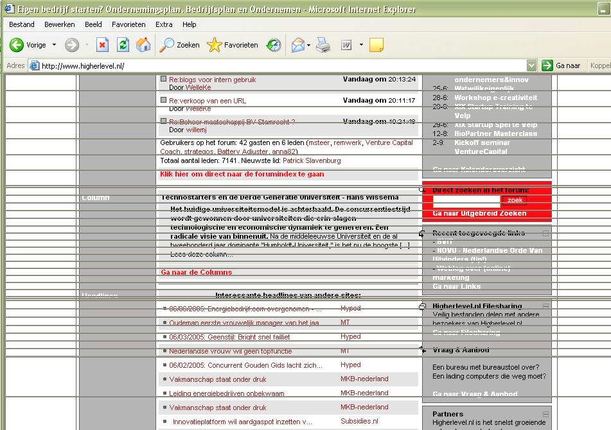The height and width of the screenshot is (430, 611).
Task: Open the Bestand menu
Action: 22,24
